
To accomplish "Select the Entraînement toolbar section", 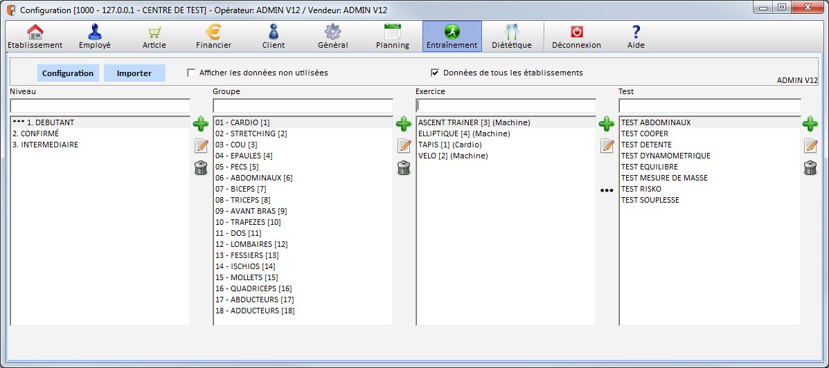I will coord(452,37).
